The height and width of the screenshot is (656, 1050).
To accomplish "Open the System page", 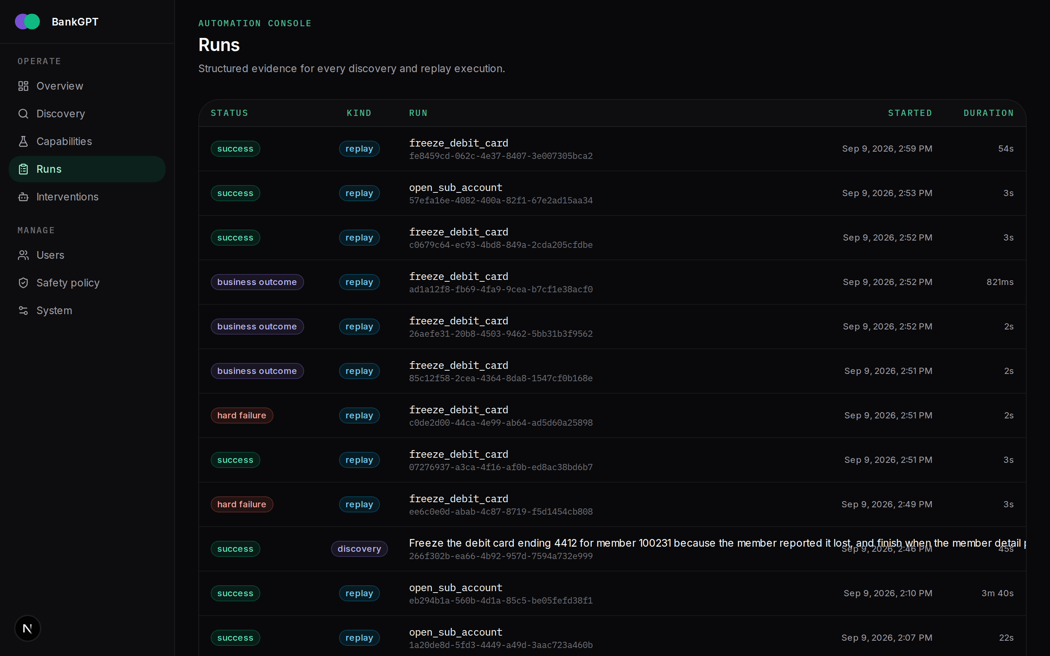I will (87, 311).
